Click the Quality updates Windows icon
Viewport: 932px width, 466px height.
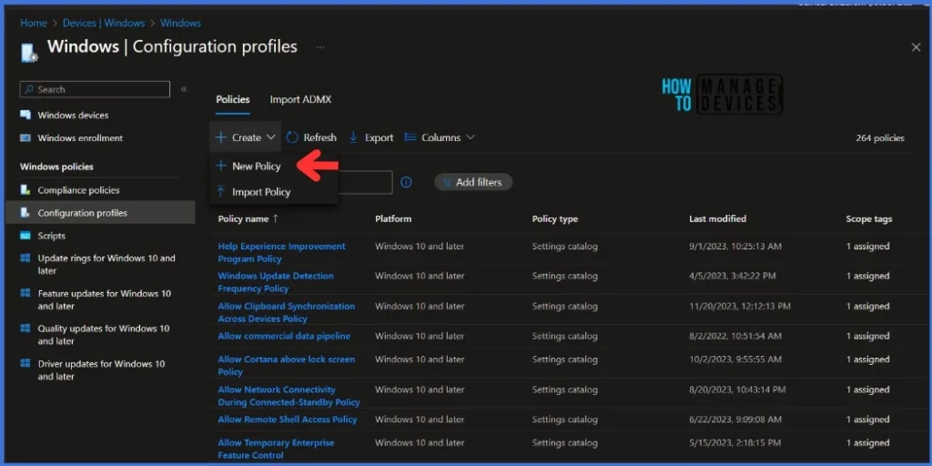[x=25, y=328]
